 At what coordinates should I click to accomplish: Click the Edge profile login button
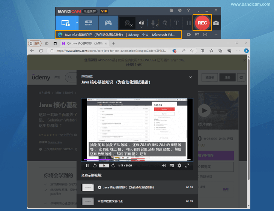click(x=35, y=43)
